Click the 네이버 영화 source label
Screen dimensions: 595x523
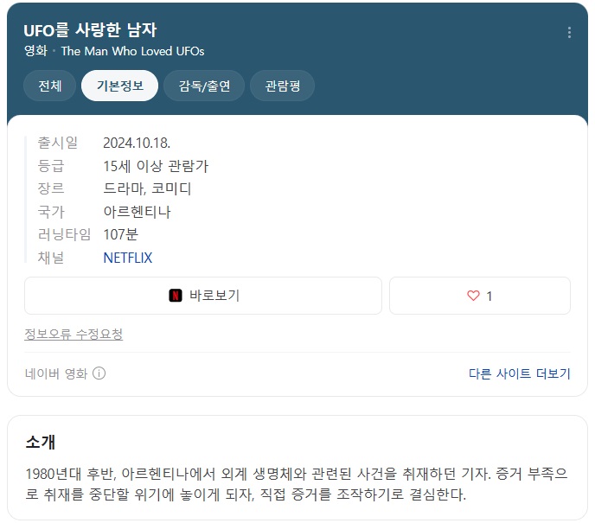[56, 373]
